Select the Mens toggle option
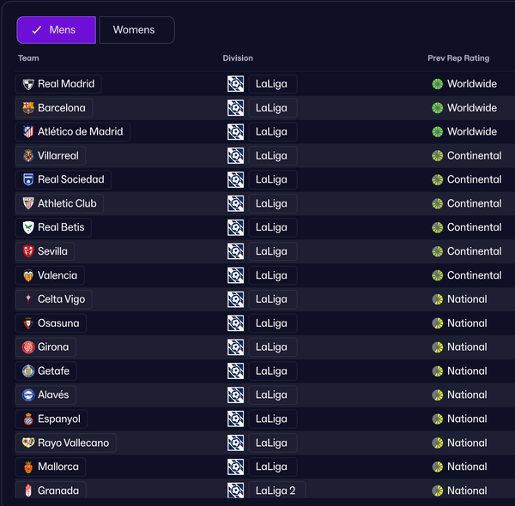The image size is (515, 506). [x=56, y=30]
